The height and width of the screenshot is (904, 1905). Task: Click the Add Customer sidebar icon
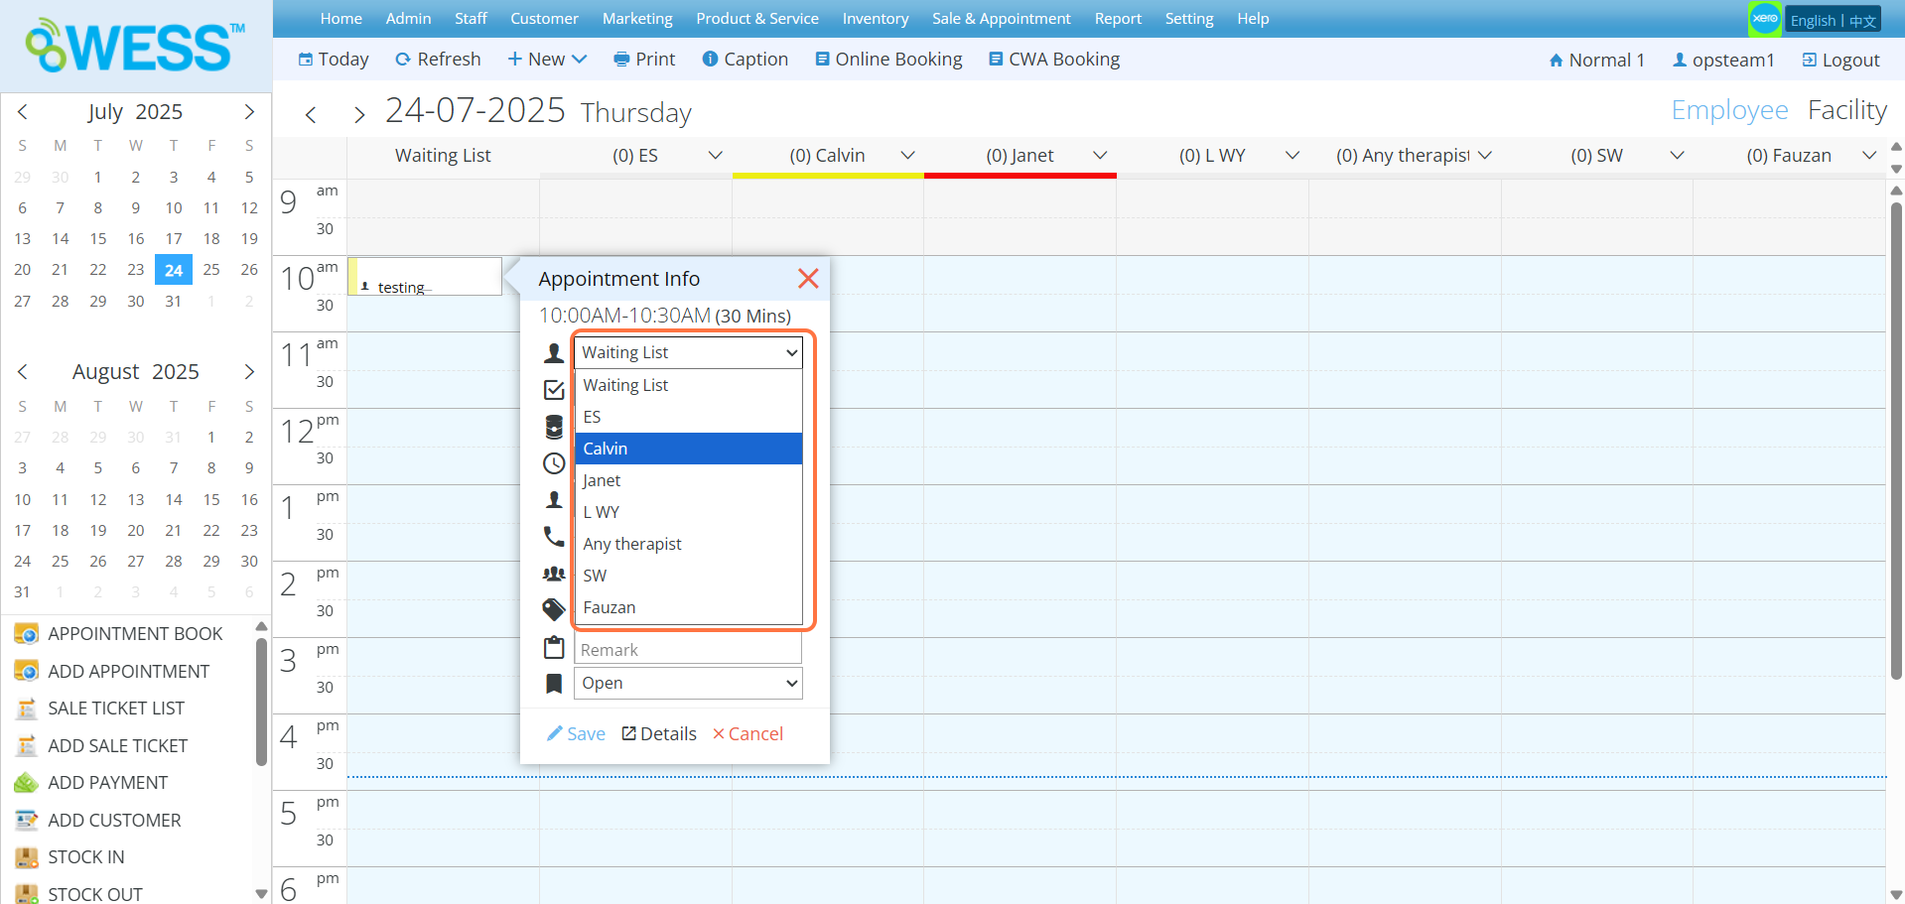[x=26, y=821]
